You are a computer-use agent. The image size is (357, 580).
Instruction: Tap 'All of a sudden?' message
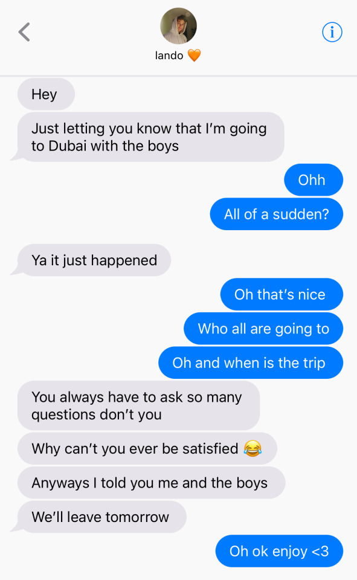pos(276,214)
